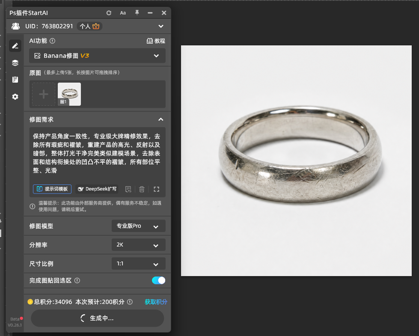Click the Beta V0.26.1 version label
Screen dimensions: 419x336
tap(15, 322)
